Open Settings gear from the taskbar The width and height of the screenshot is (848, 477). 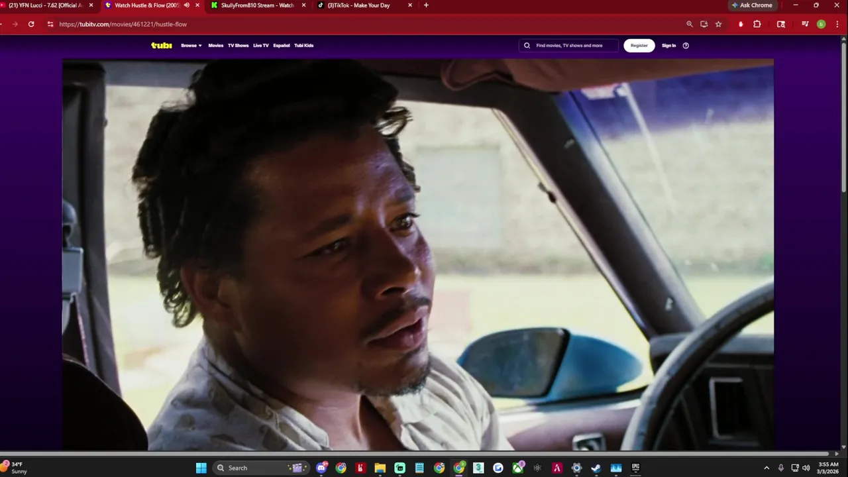tap(576, 468)
